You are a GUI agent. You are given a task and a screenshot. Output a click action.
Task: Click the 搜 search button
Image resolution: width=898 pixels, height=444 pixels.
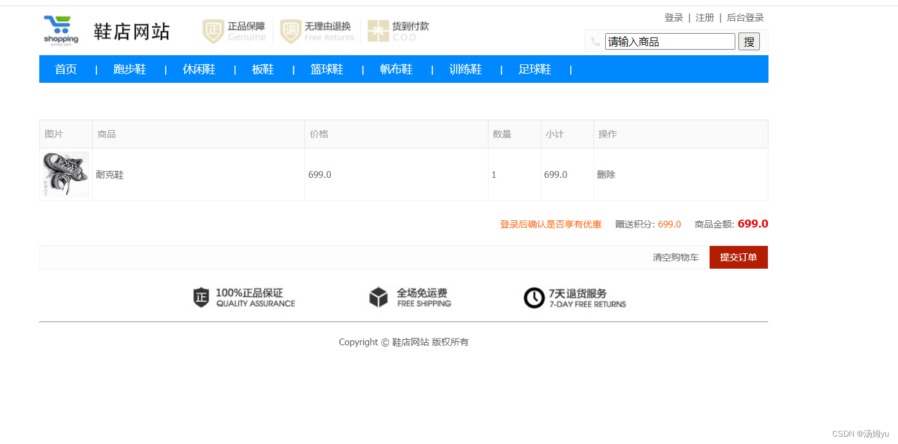pyautogui.click(x=749, y=41)
